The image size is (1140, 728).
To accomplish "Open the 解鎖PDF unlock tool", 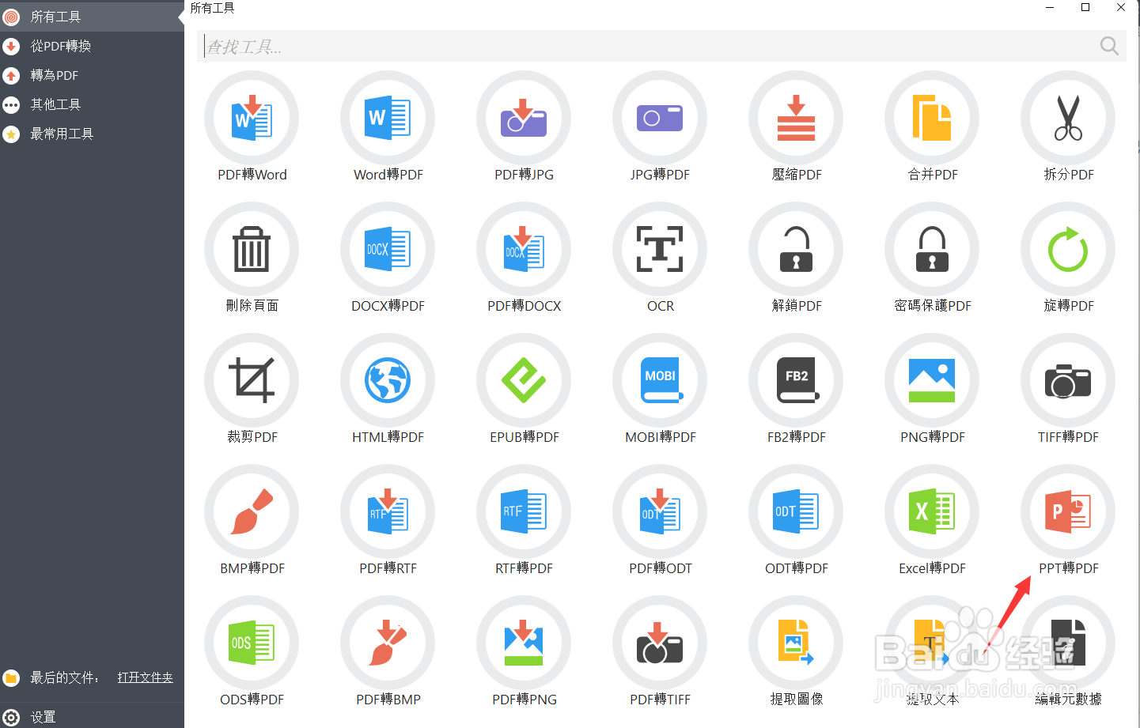I will (x=796, y=250).
